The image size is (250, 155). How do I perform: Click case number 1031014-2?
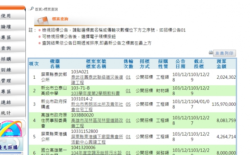click(82, 99)
